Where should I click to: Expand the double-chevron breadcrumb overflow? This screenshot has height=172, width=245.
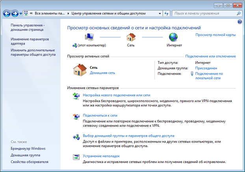31,13
